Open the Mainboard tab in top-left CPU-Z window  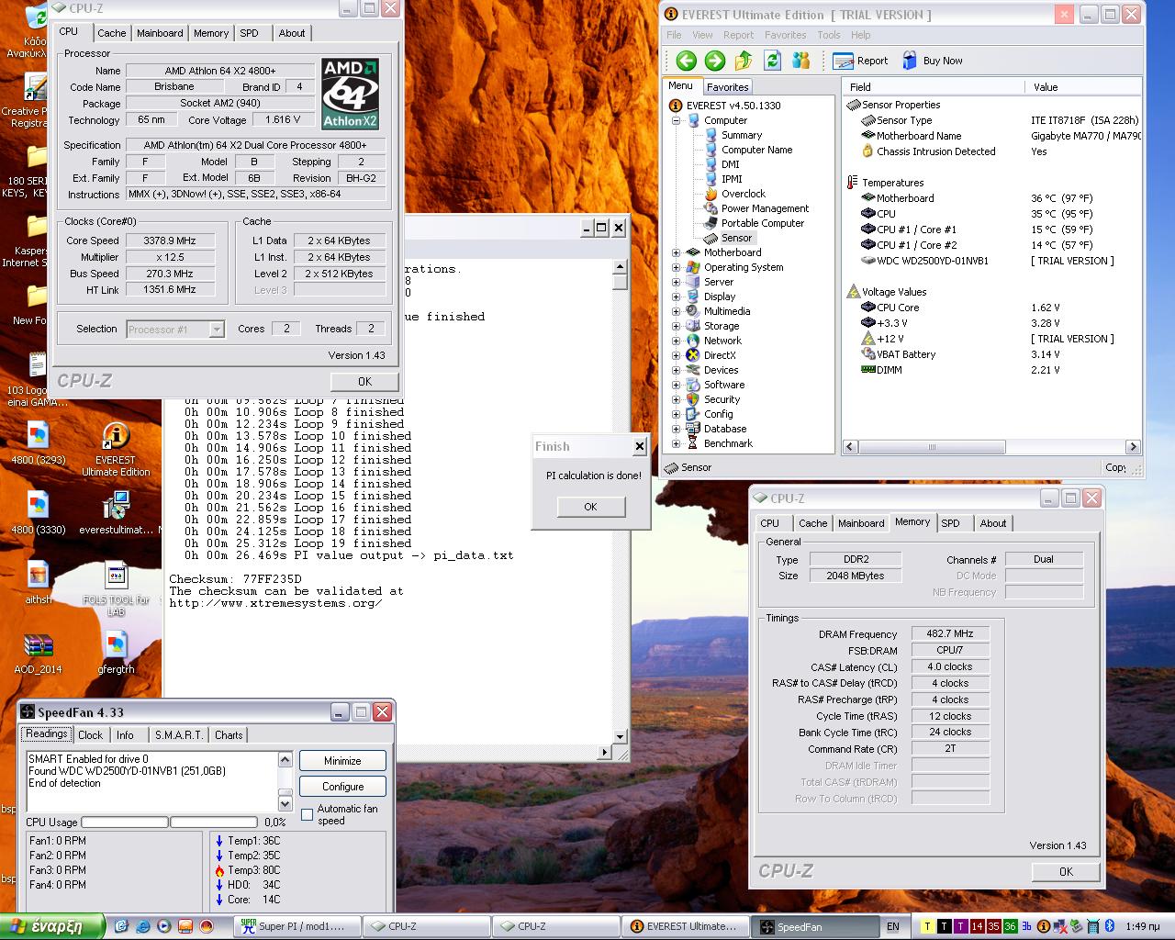(x=160, y=33)
